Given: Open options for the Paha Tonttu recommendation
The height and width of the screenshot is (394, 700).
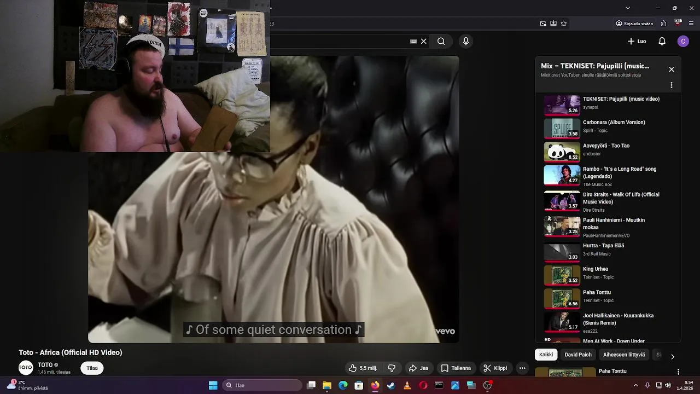Looking at the screenshot, I should [678, 372].
